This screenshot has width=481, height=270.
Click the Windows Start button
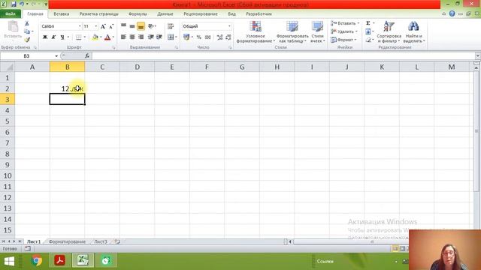coord(9,261)
